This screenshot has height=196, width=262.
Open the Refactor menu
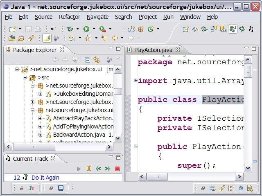click(70, 17)
